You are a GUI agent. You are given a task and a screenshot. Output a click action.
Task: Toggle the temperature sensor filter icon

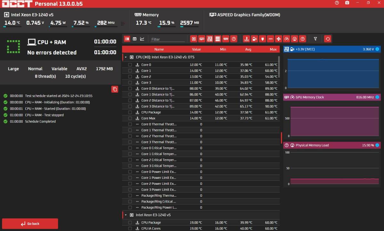[246, 39]
